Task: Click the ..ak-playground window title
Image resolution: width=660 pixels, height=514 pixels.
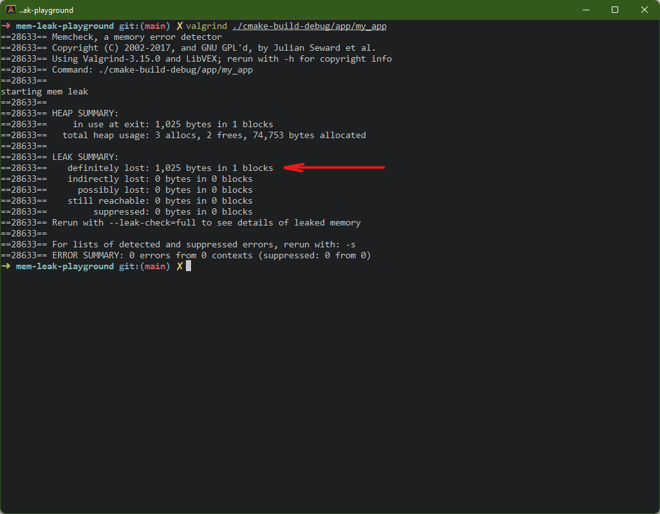Action: click(x=46, y=10)
